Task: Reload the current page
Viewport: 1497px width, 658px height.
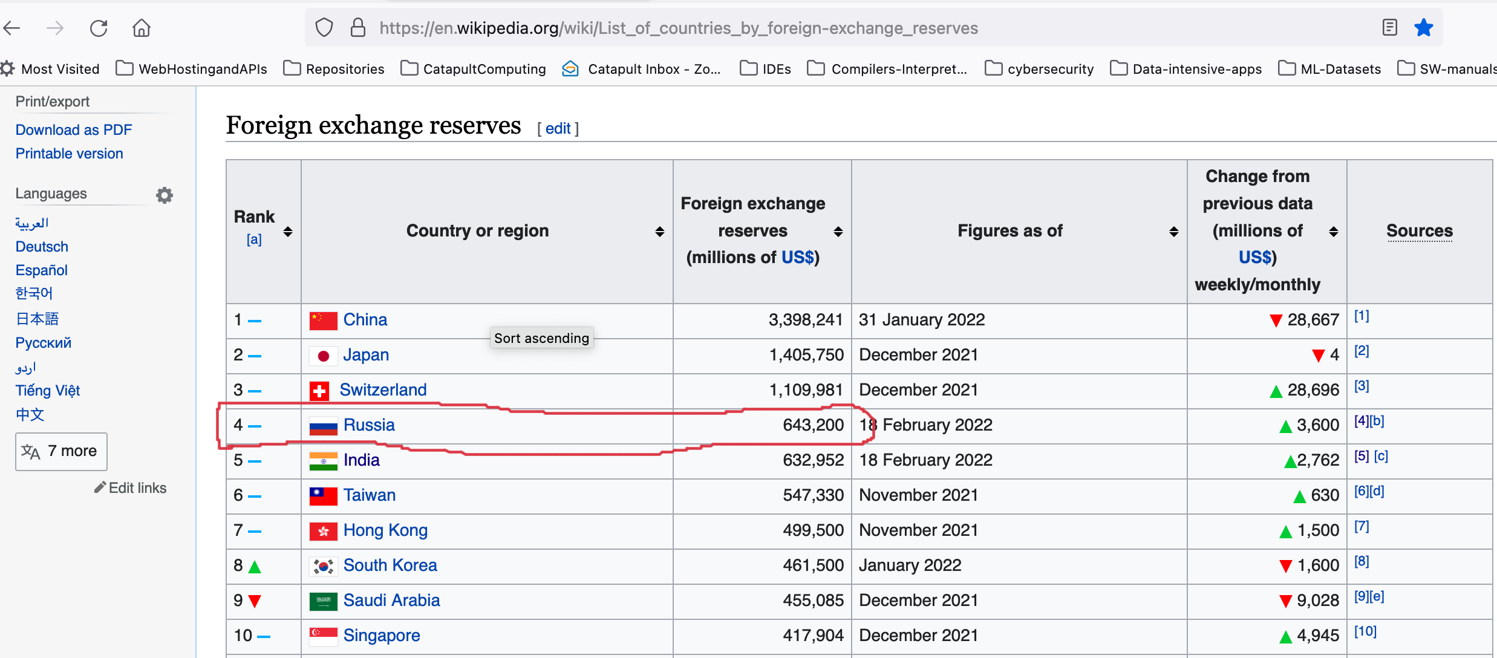Action: point(99,28)
